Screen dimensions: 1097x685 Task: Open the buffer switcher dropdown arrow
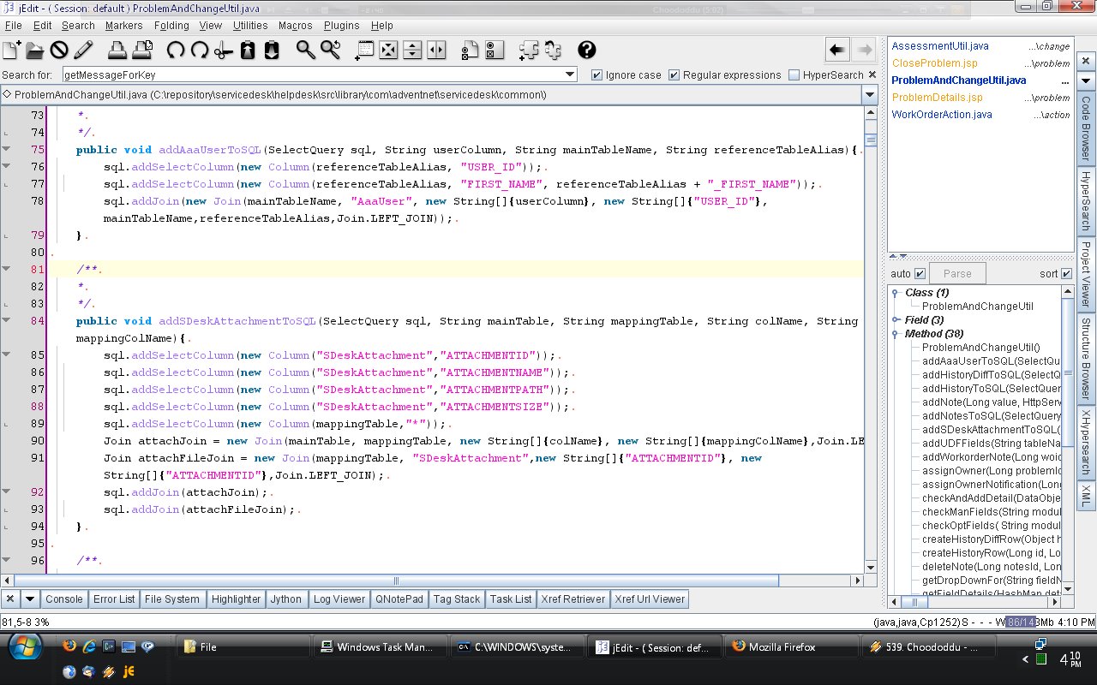[x=869, y=94]
